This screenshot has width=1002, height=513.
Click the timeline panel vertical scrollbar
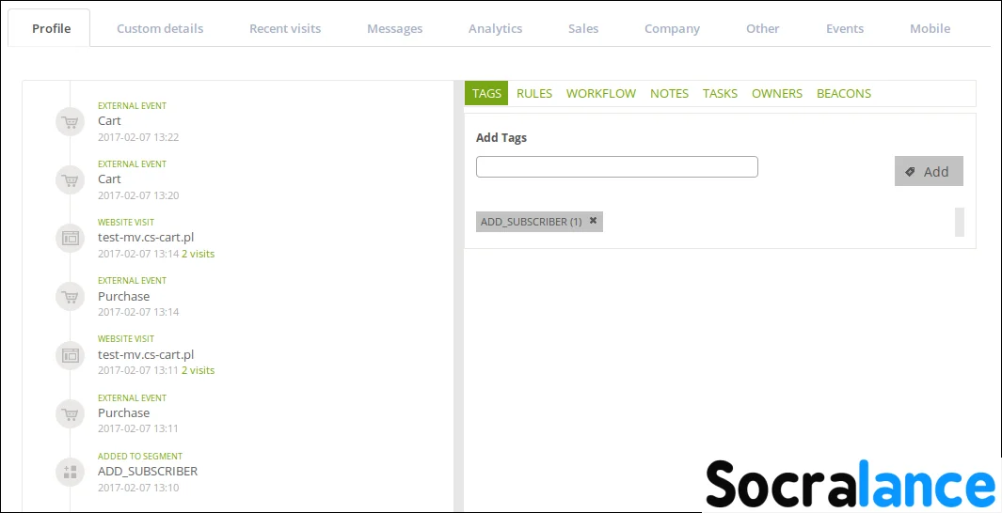(x=458, y=295)
